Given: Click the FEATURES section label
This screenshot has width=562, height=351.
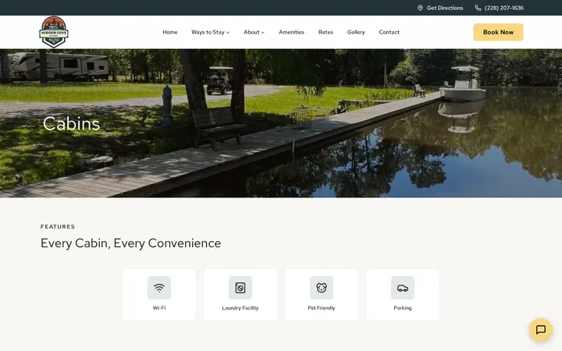Looking at the screenshot, I should pos(58,227).
